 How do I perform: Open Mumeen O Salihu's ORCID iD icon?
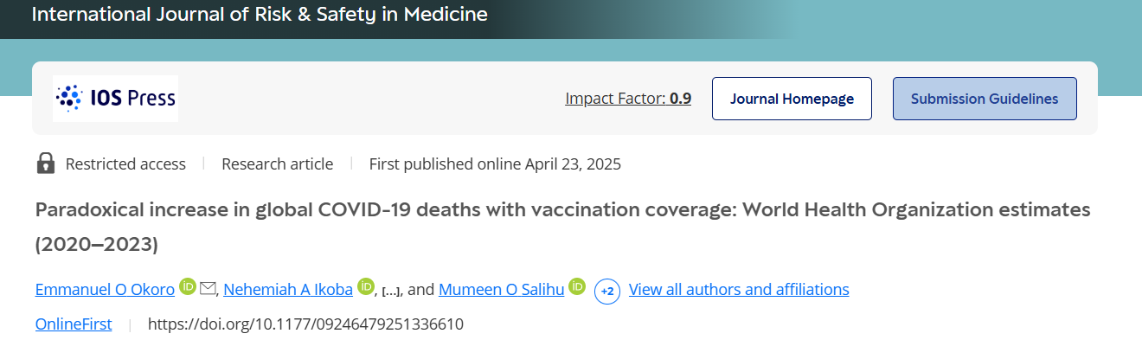click(577, 287)
